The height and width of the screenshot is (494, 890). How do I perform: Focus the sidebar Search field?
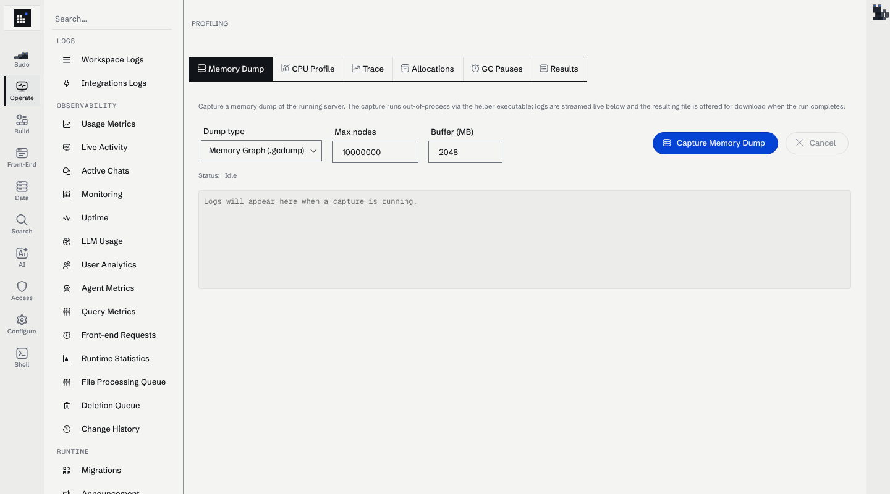(x=112, y=19)
